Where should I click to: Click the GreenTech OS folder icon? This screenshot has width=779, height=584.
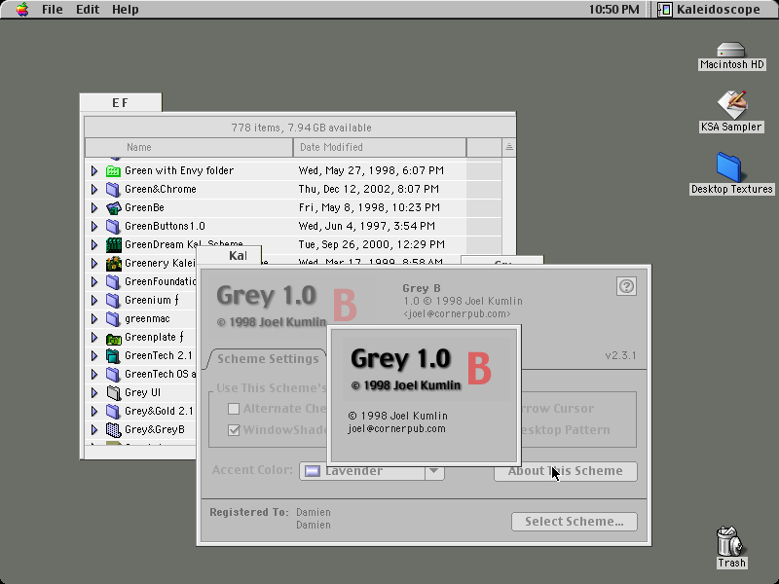(x=113, y=375)
